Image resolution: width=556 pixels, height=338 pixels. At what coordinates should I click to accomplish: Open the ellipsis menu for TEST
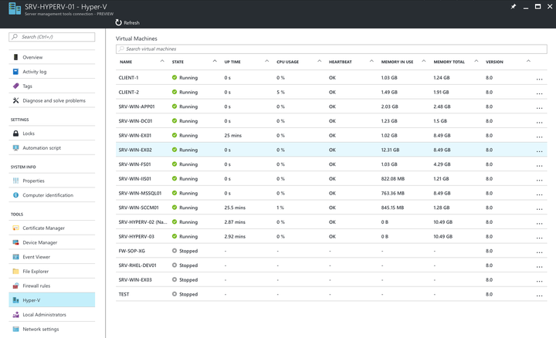click(539, 296)
